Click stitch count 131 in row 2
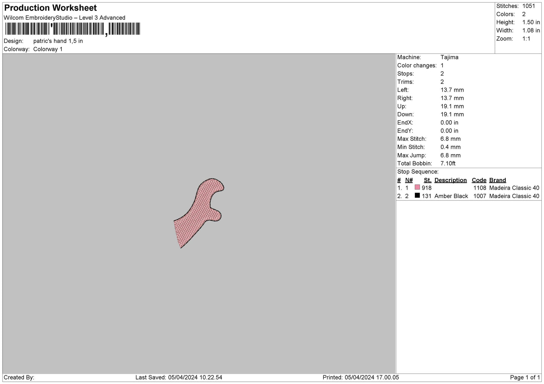The image size is (544, 384). tap(427, 196)
